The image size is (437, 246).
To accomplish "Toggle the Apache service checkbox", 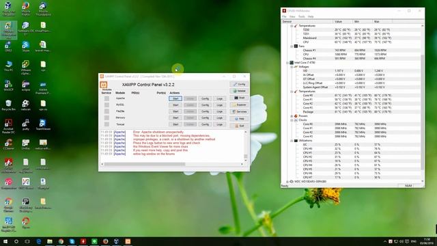I will pos(107,98).
